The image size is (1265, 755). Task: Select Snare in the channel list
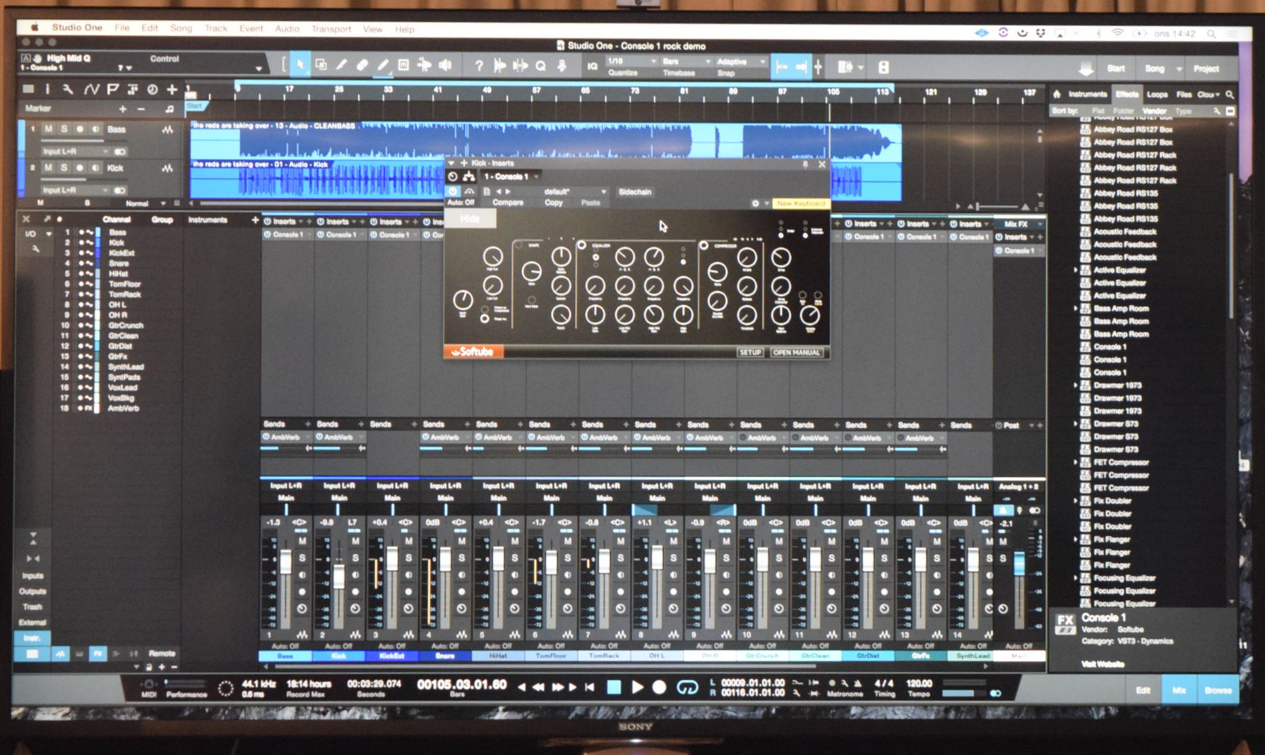(x=119, y=263)
